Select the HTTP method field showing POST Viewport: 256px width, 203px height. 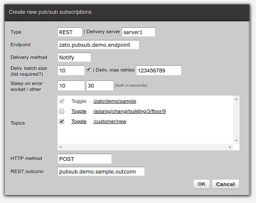click(x=84, y=158)
